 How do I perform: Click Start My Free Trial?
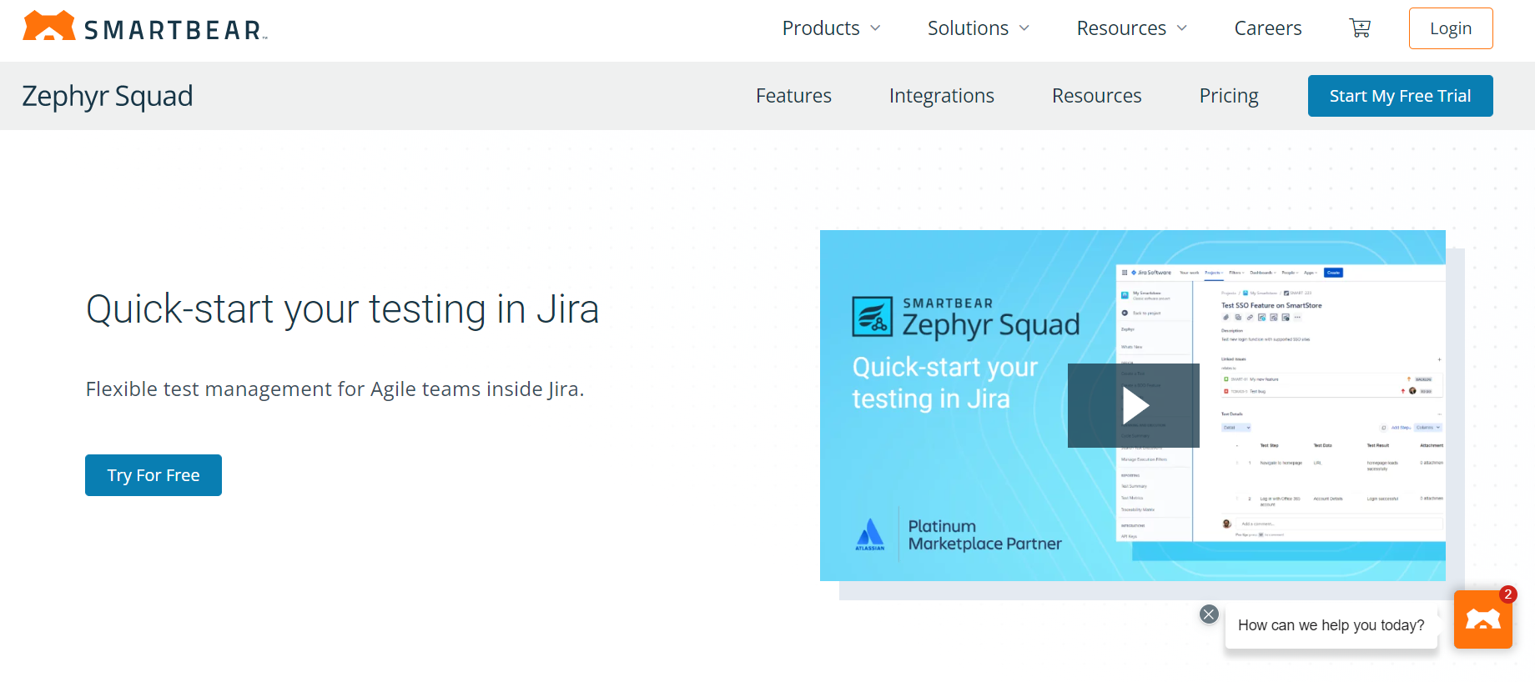click(x=1401, y=96)
